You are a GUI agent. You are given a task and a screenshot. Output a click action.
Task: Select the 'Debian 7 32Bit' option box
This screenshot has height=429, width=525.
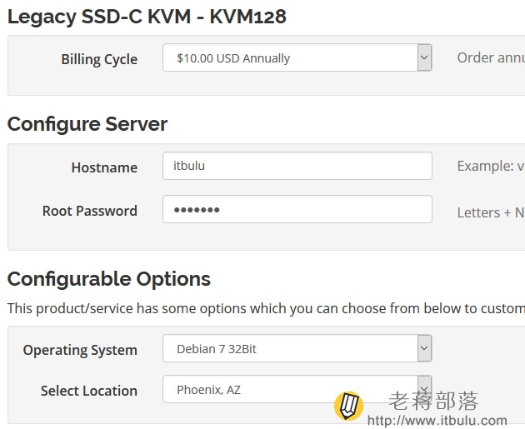pyautogui.click(x=290, y=349)
